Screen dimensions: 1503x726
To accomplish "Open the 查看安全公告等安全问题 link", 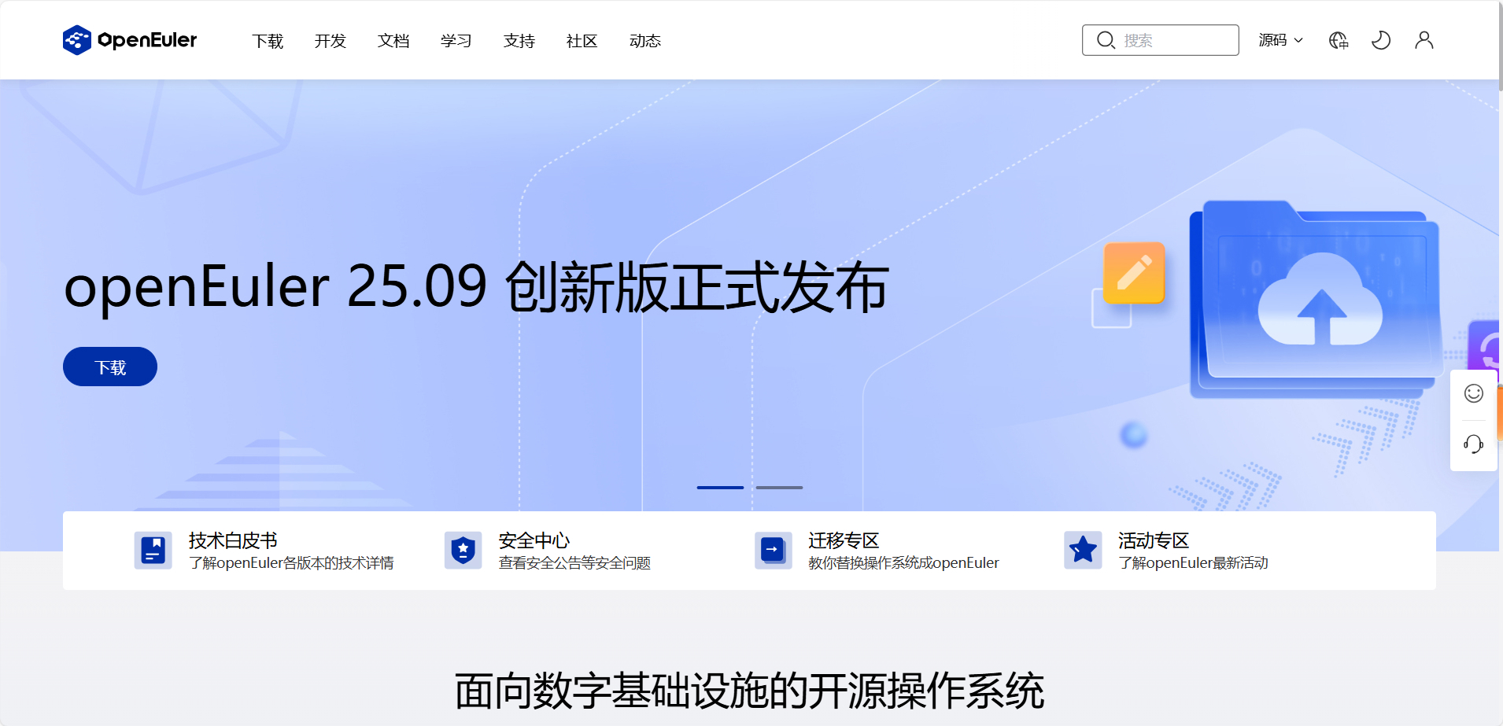I will point(574,562).
